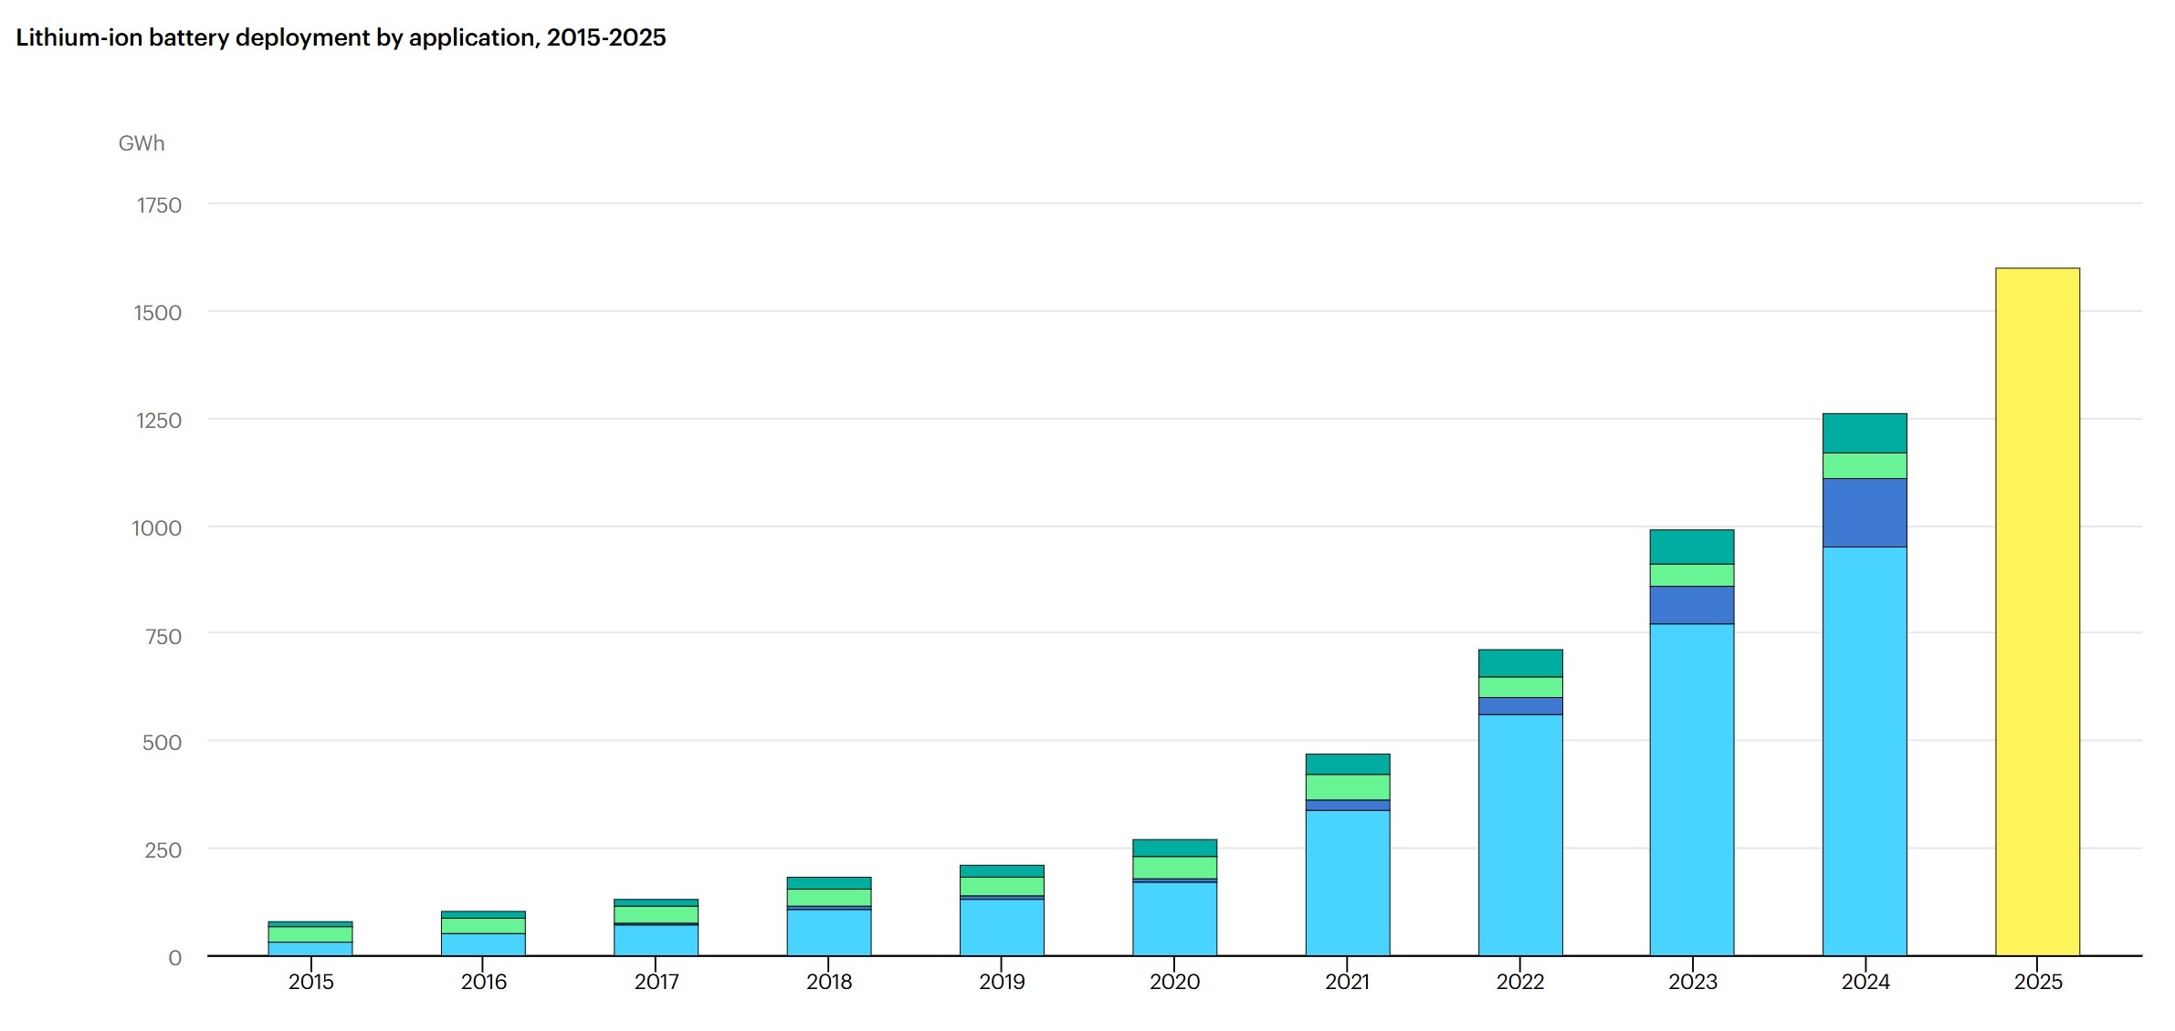Screen dimensions: 2175x1031
Task: Click the light blue segment of 2021 bar
Action: [x=1348, y=882]
